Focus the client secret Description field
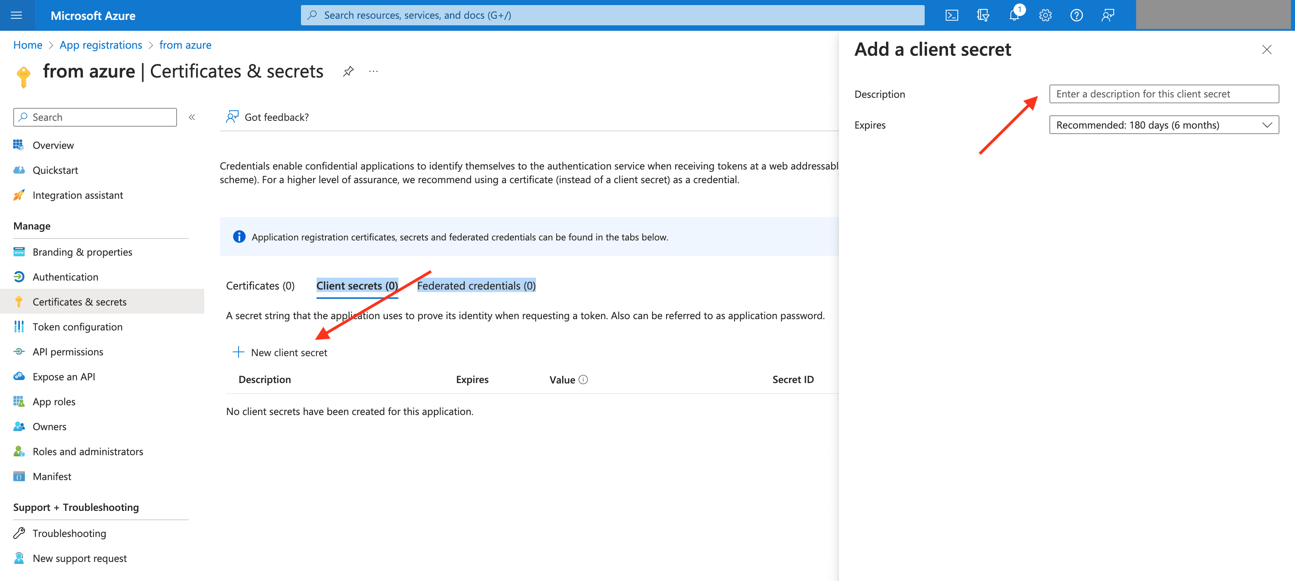This screenshot has width=1295, height=581. [x=1164, y=94]
